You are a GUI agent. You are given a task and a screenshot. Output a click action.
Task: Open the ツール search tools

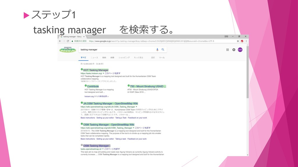pyautogui.click(x=162, y=58)
